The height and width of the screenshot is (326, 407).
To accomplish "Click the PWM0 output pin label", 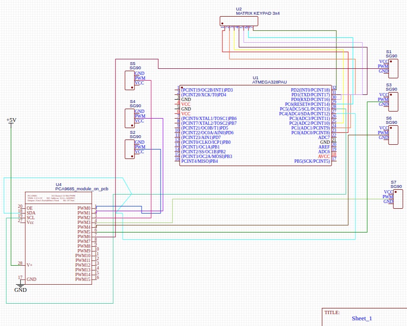I will 84,208.
